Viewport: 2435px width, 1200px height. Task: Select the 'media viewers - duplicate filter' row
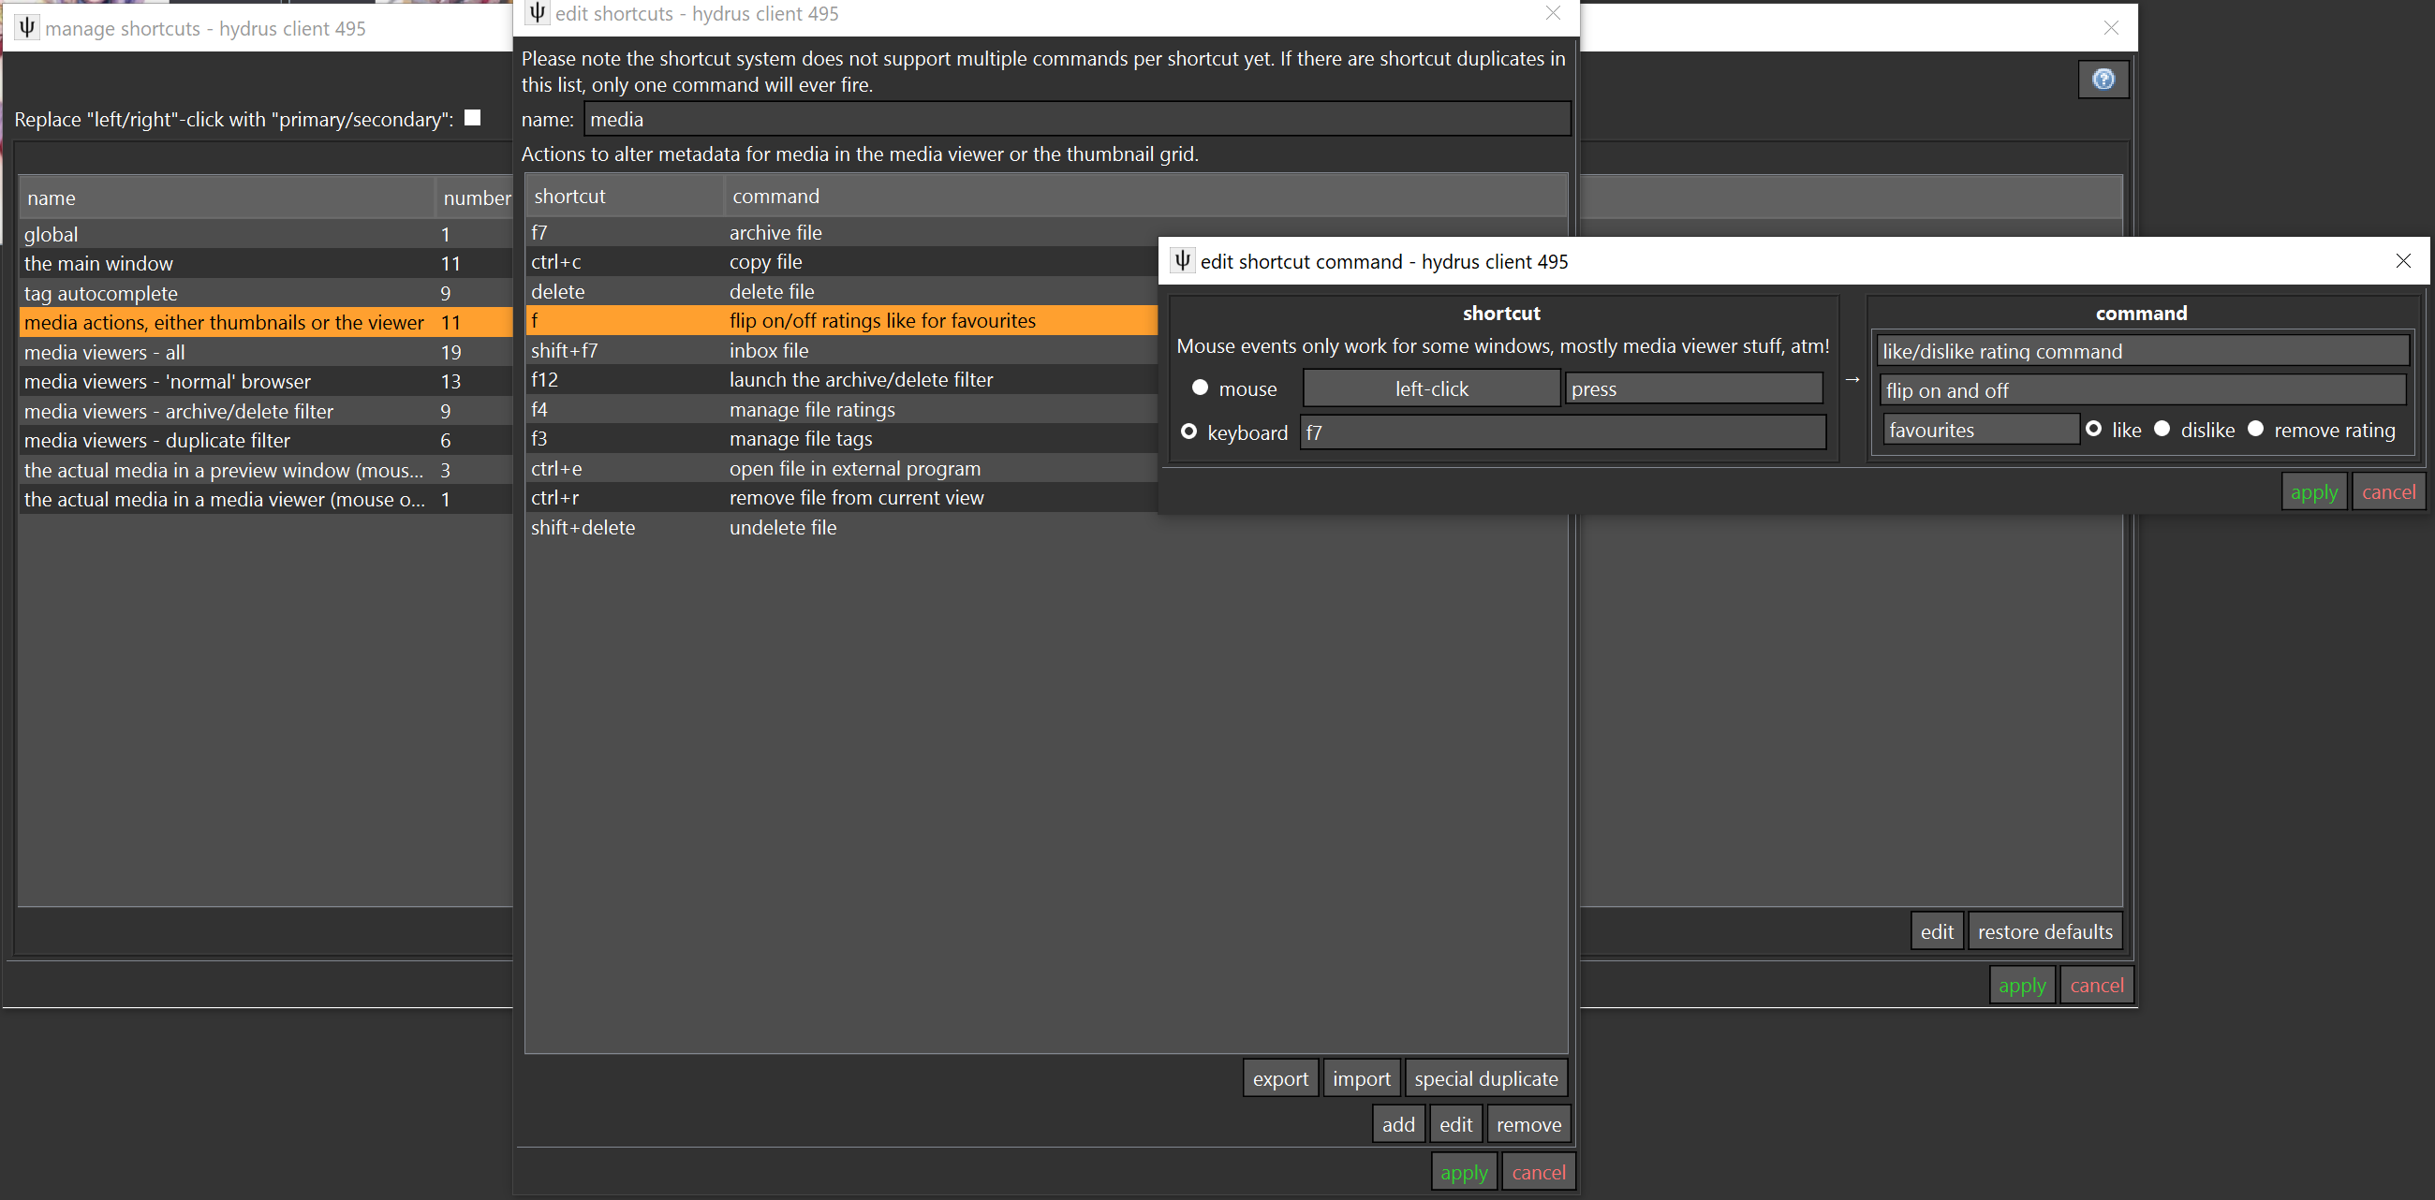tap(157, 439)
